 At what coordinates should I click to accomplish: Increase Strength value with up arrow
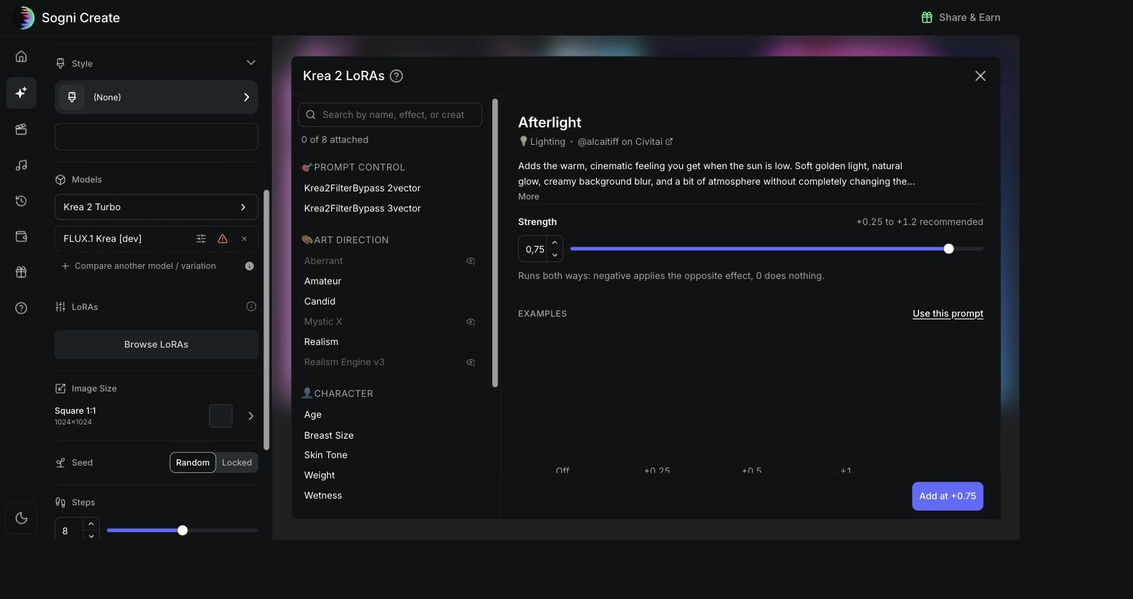[554, 243]
